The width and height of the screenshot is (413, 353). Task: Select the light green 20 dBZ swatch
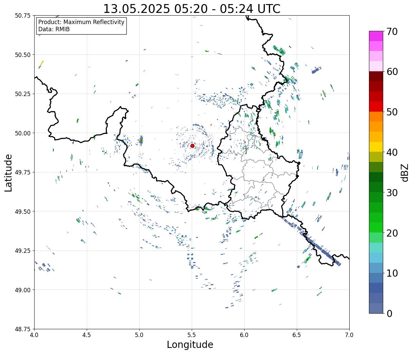point(376,237)
